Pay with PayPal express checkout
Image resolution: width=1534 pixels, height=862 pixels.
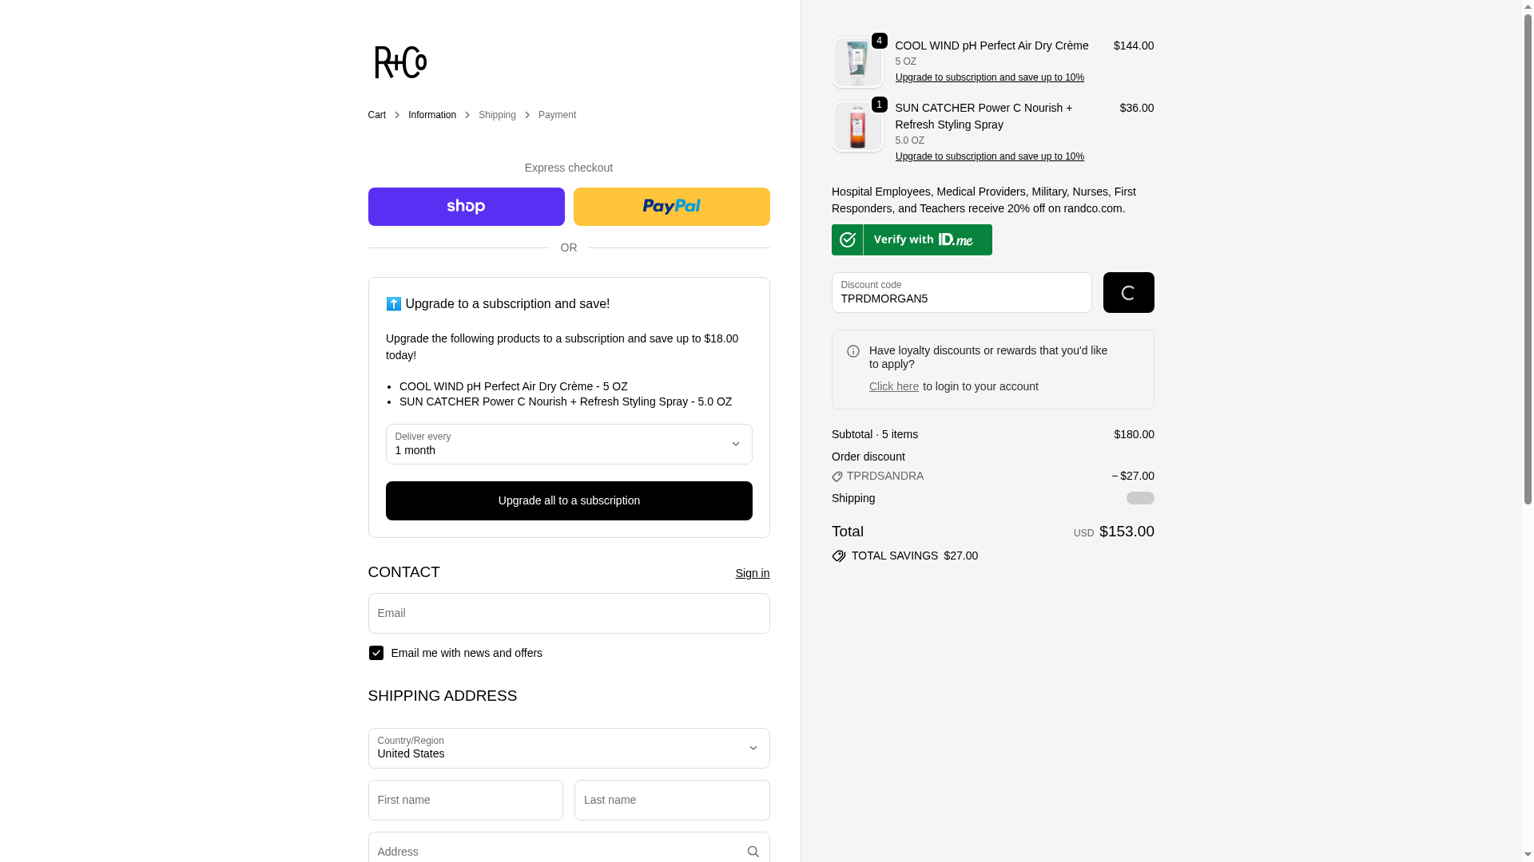671,207
